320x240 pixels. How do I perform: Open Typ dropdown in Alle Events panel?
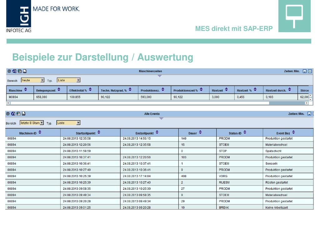click(x=68, y=123)
